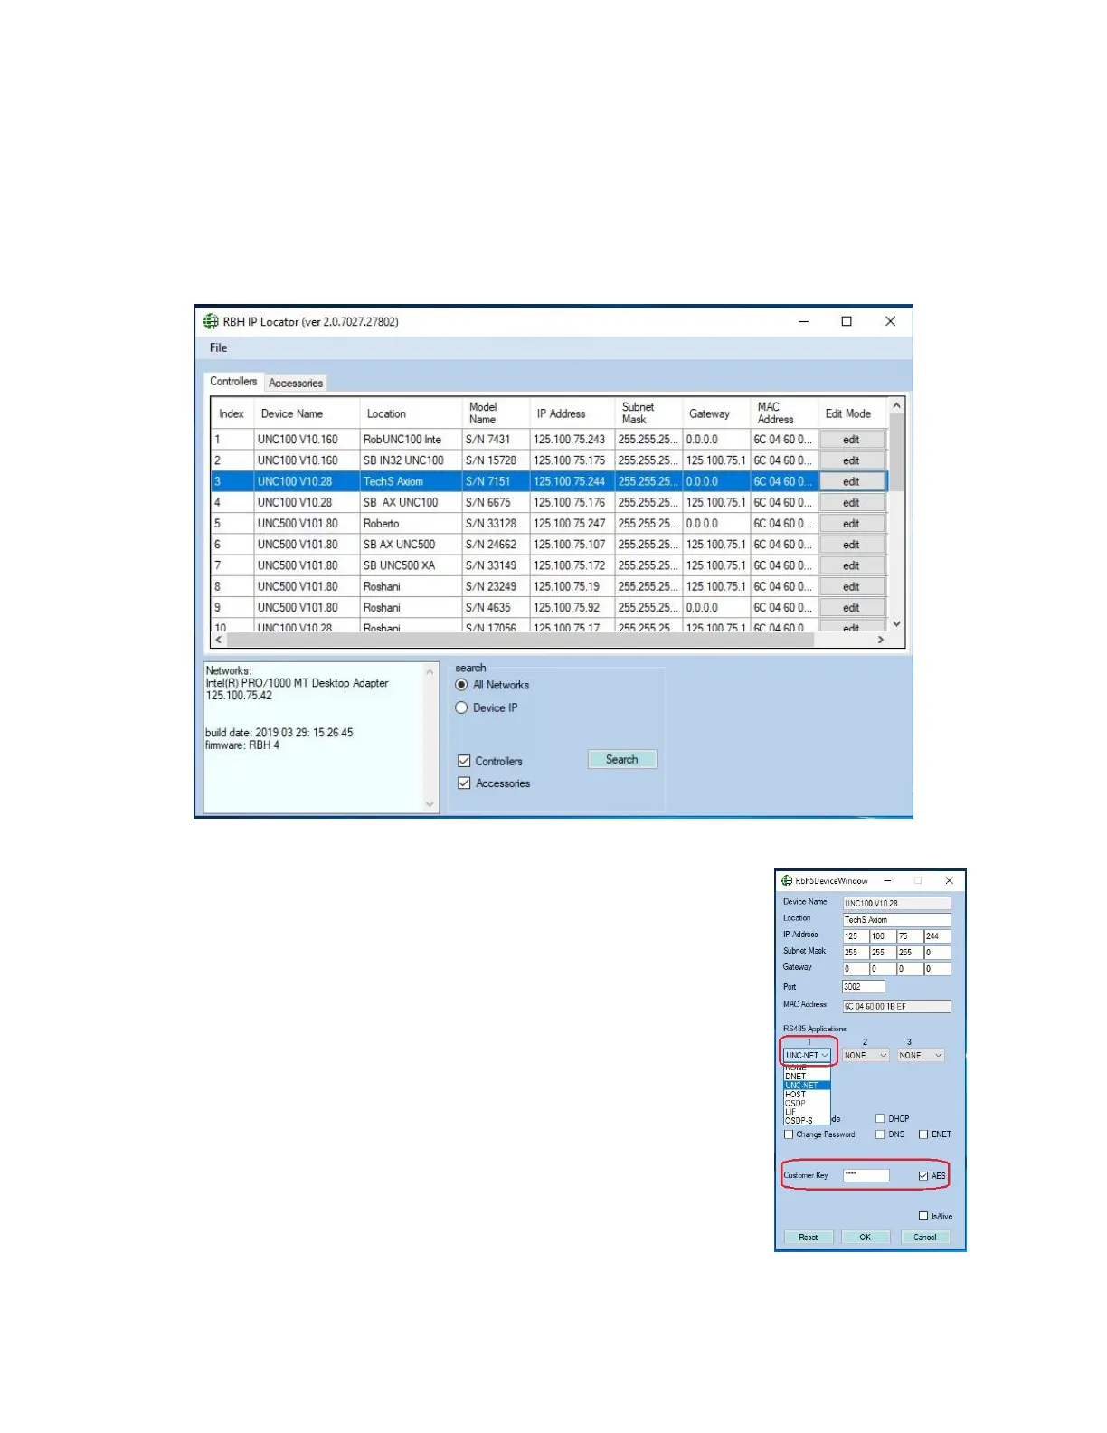1107x1433 pixels.
Task: Enable the ENET checkbox
Action: (923, 1134)
